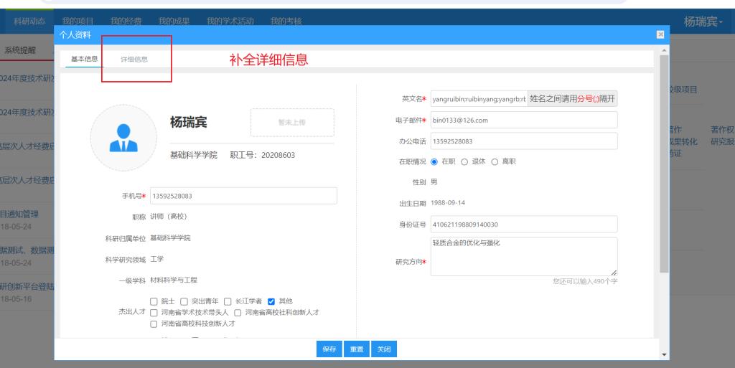Focus the 英文名 input field
The image size is (735, 368).
479,99
